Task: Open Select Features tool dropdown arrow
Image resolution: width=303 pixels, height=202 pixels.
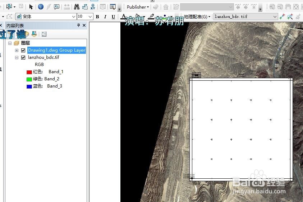Action: [x=14, y=7]
